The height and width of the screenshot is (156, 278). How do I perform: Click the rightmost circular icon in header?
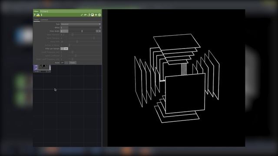click(x=99, y=15)
